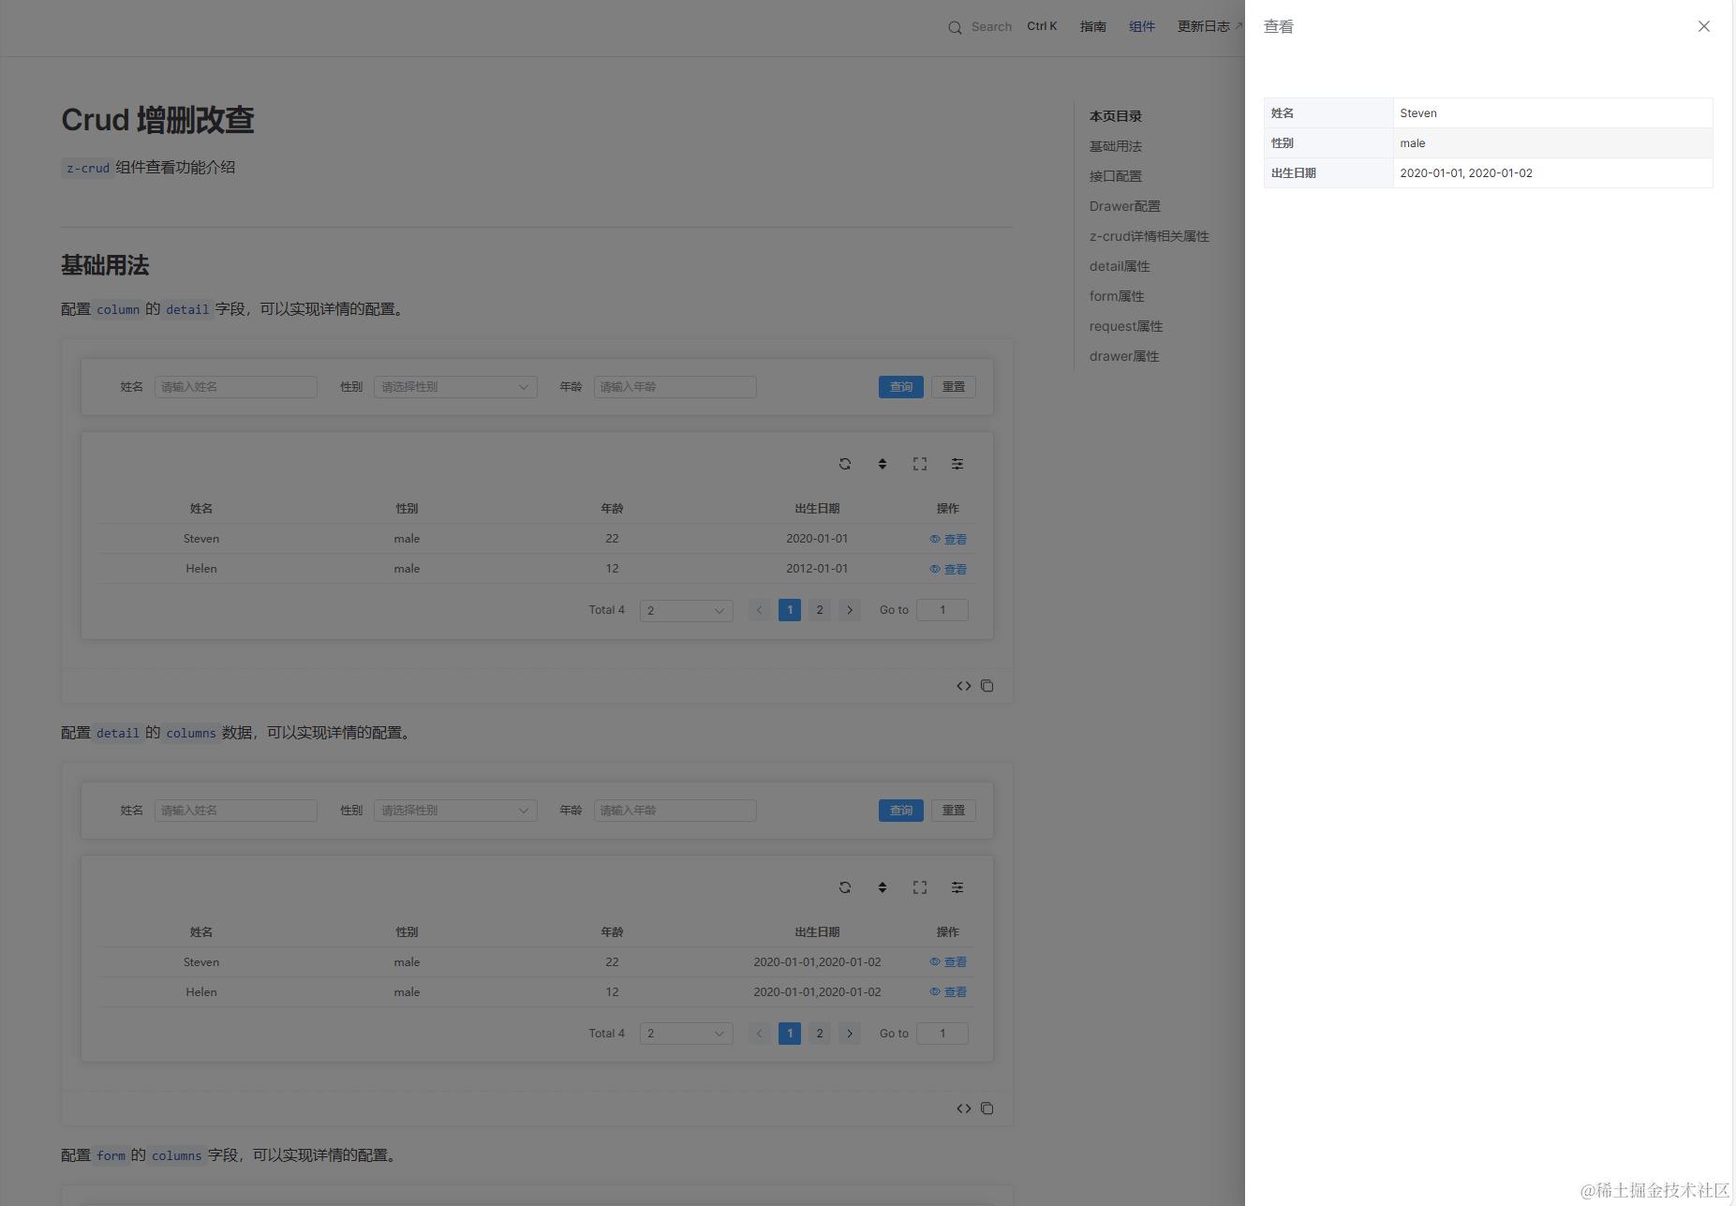The image size is (1736, 1206).
Task: Open the 更新日志 nav link
Action: pos(1209,27)
